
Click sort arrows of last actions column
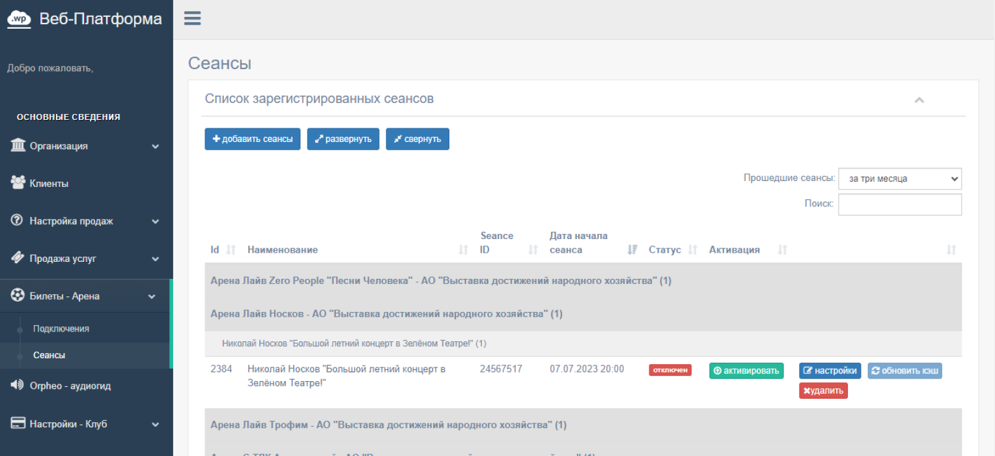point(951,249)
